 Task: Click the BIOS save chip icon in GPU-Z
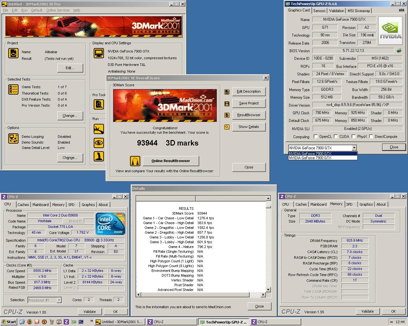399,51
